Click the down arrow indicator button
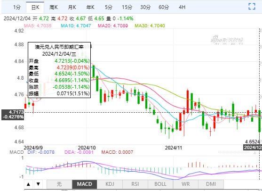The image size is (262, 191). coord(38,184)
